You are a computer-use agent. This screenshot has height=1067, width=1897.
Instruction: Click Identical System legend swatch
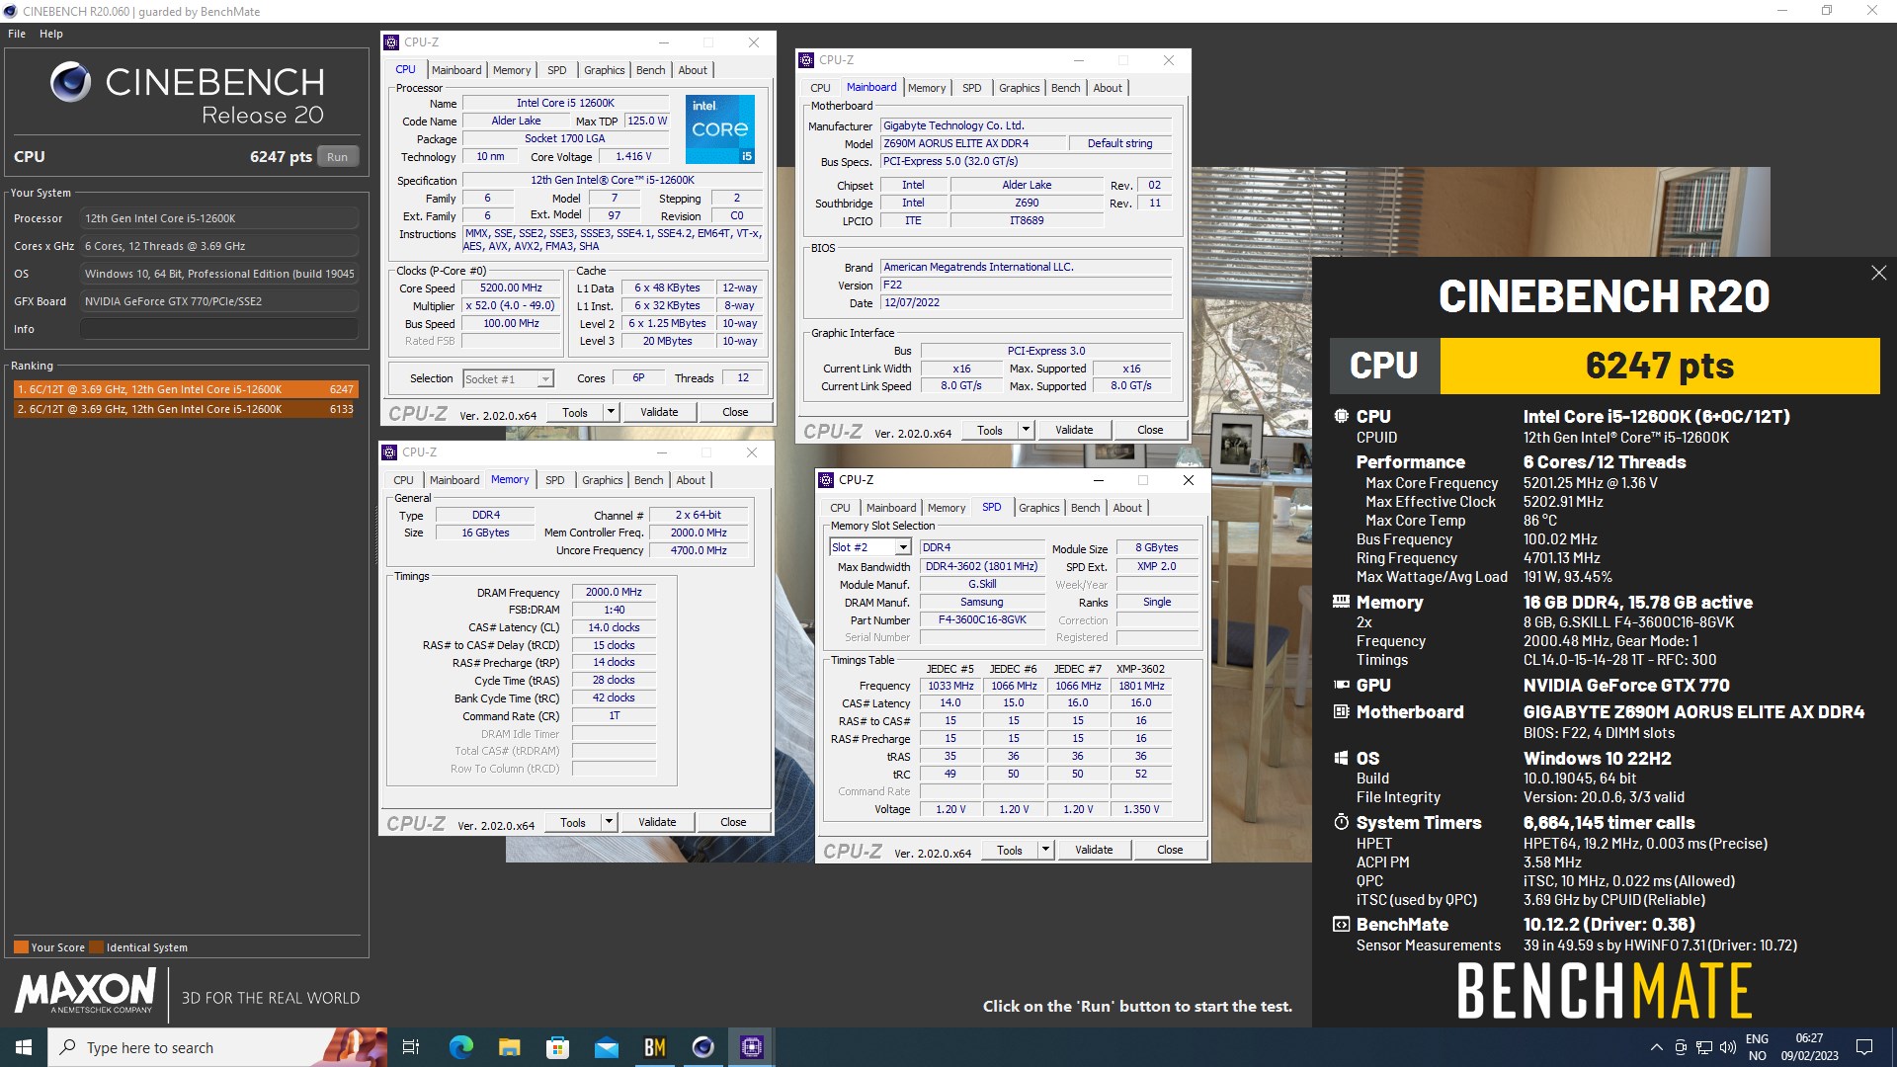[x=97, y=947]
